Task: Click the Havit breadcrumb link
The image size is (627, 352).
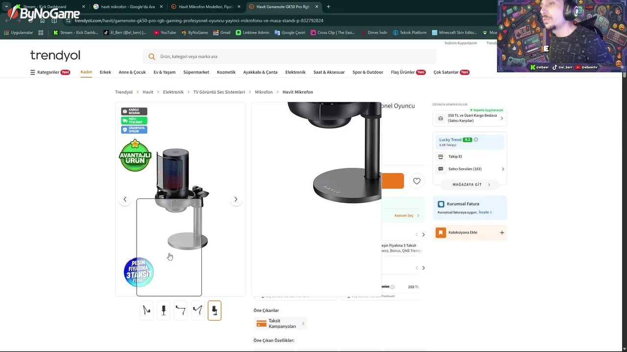Action: [x=148, y=92]
